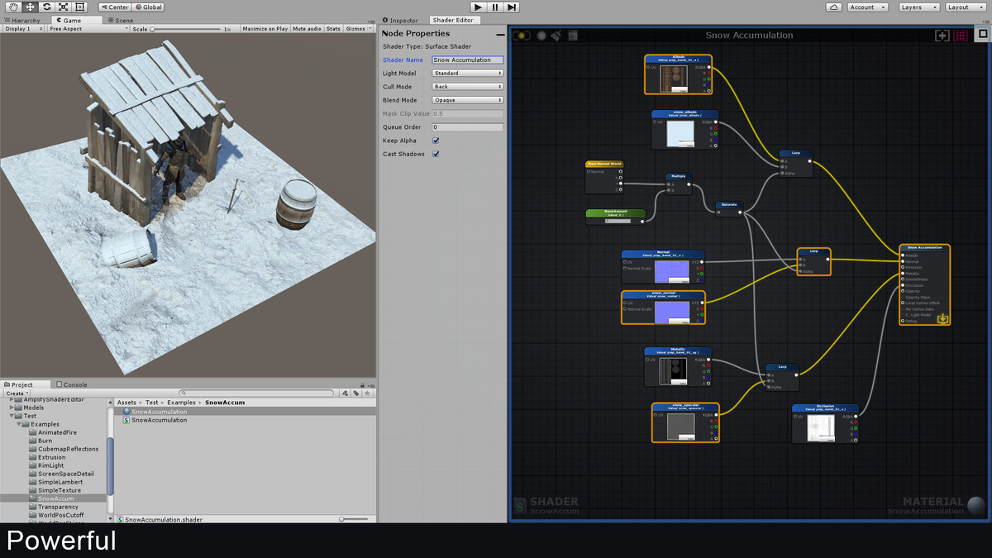Click the focus on selection plus icon
The height and width of the screenshot is (558, 992).
click(942, 36)
